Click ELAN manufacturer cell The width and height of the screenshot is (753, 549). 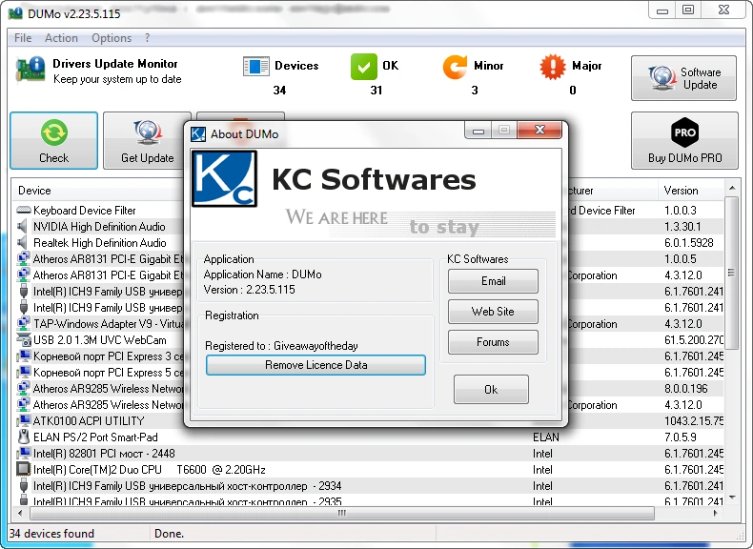(x=546, y=437)
